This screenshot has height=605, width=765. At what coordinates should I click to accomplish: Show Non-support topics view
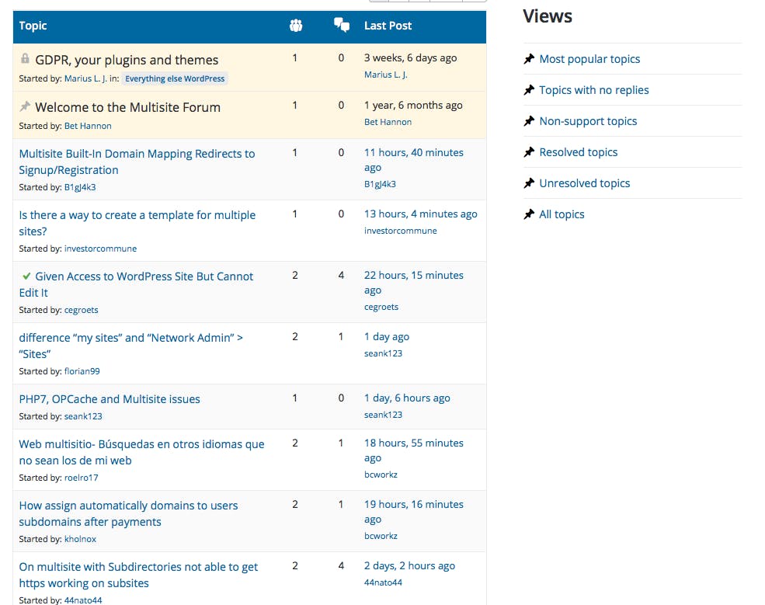pyautogui.click(x=588, y=121)
